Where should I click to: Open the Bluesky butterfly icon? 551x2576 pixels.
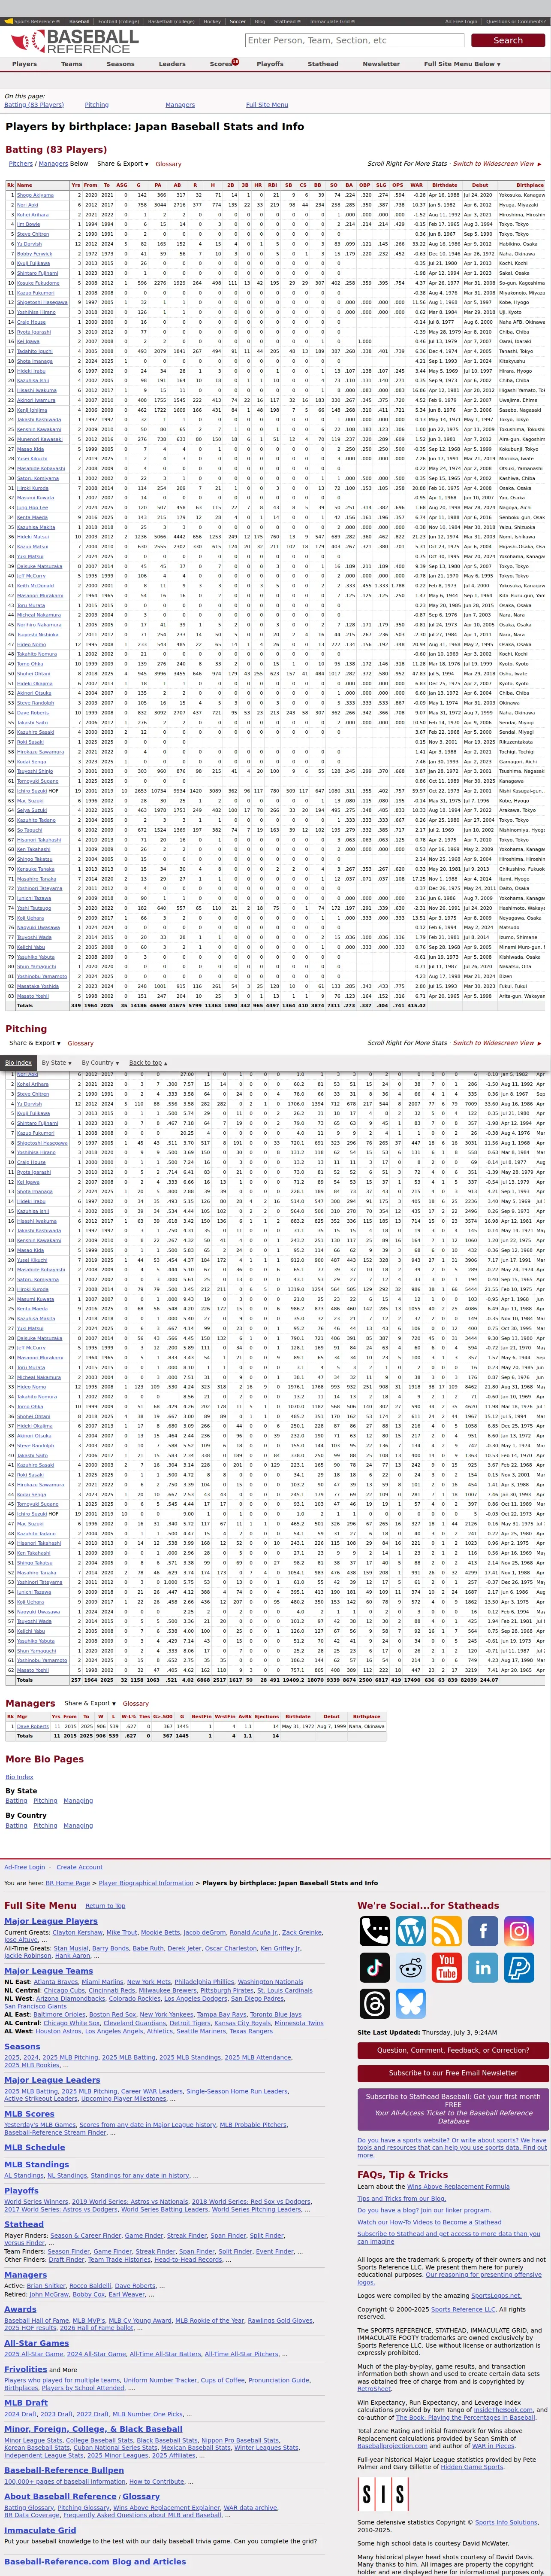click(411, 2003)
